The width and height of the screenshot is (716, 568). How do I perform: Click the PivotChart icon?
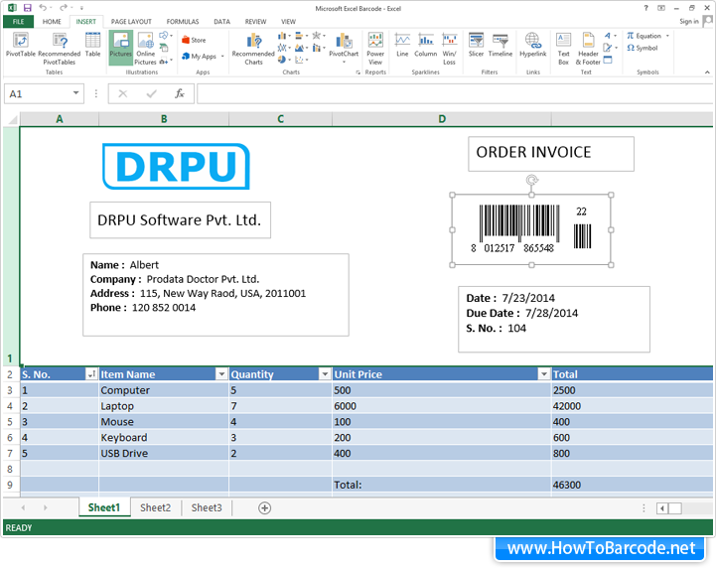pyautogui.click(x=344, y=46)
